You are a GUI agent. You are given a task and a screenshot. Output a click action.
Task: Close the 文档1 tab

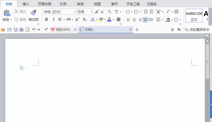tap(130, 29)
